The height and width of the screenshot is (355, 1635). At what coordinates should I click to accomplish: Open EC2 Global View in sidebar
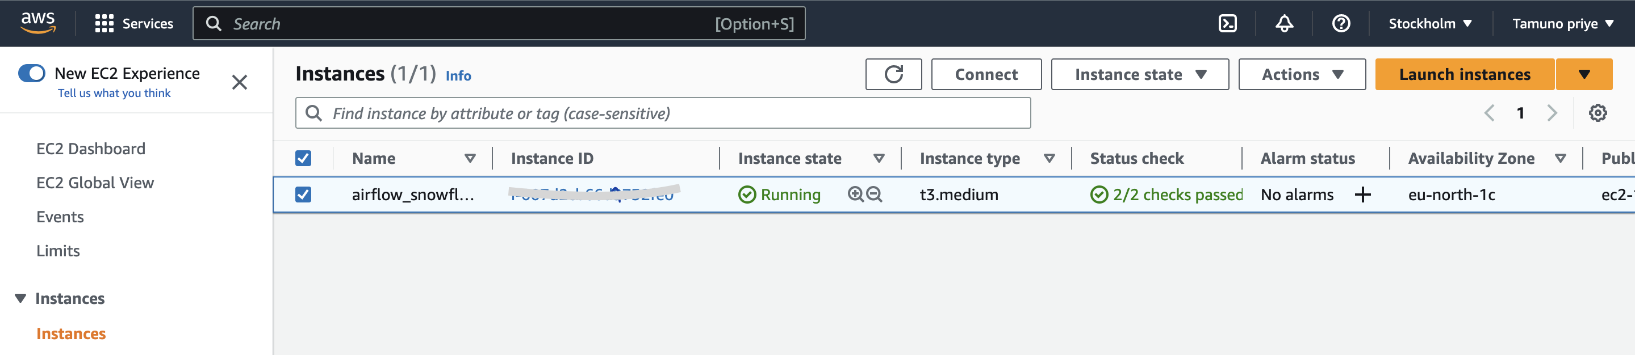(x=95, y=183)
